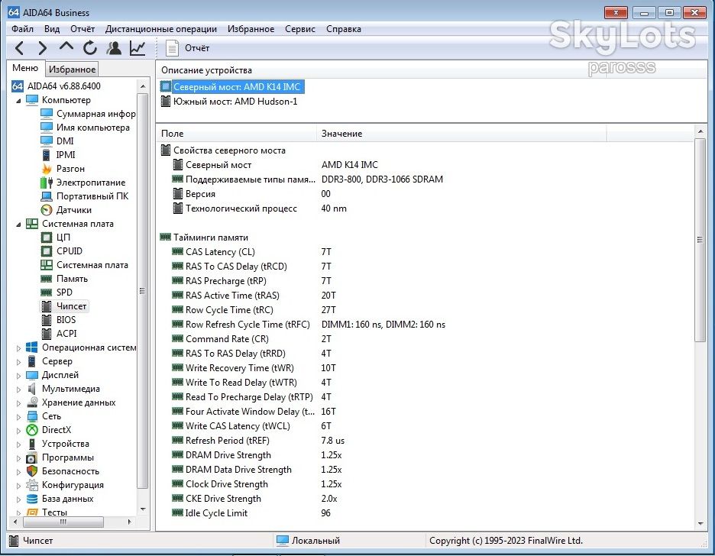Expand the Дисплей tree node
Image resolution: width=715 pixels, height=556 pixels.
[18, 376]
